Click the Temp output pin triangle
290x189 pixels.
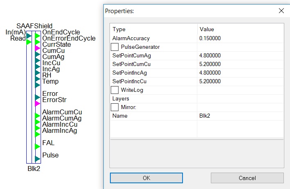pyautogui.click(x=38, y=85)
